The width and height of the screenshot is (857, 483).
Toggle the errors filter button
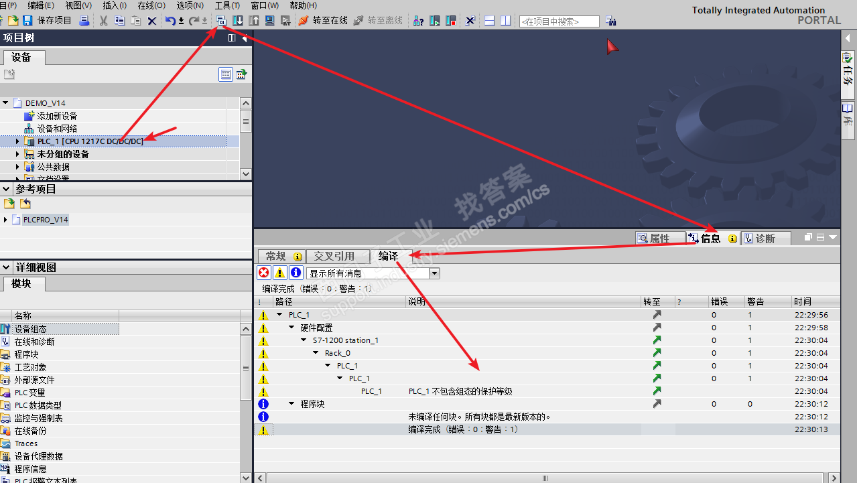tap(264, 273)
